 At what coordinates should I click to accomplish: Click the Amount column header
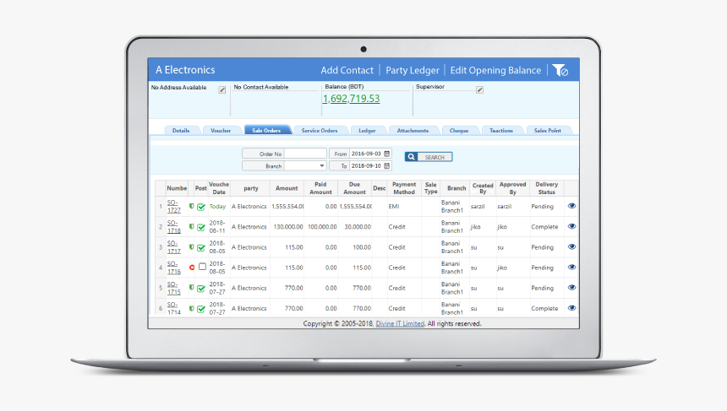[x=287, y=188]
